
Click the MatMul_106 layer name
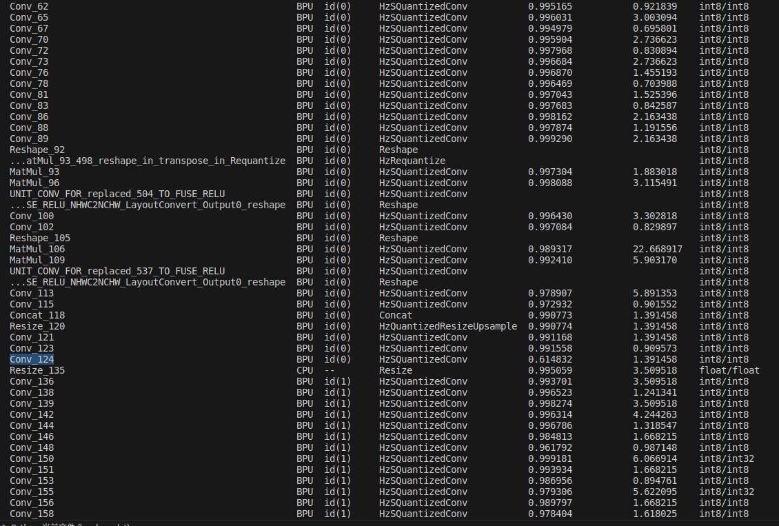(37, 249)
